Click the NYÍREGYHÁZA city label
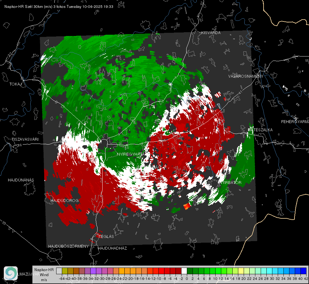 coord(131,154)
